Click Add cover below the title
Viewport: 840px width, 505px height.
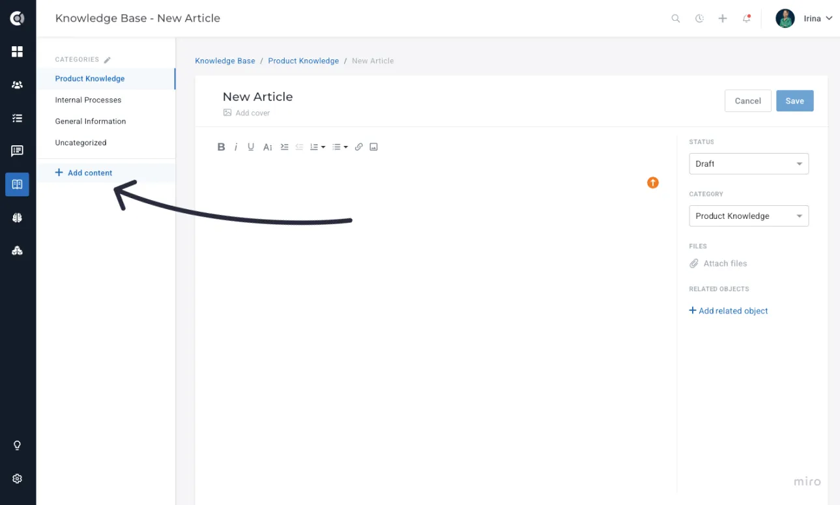[x=246, y=113]
